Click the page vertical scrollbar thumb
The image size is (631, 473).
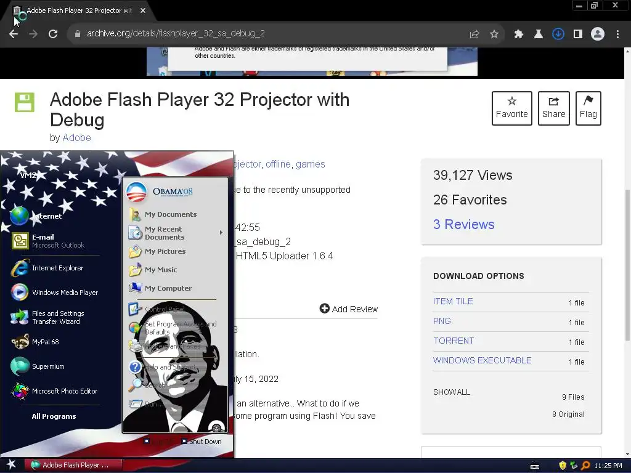click(627, 265)
